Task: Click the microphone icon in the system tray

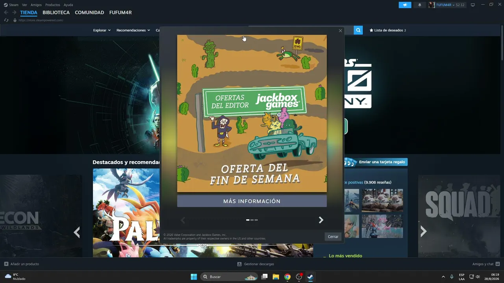Action: [x=452, y=277]
